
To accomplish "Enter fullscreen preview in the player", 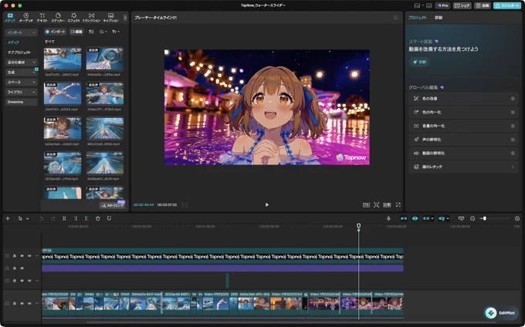I will click(x=398, y=204).
